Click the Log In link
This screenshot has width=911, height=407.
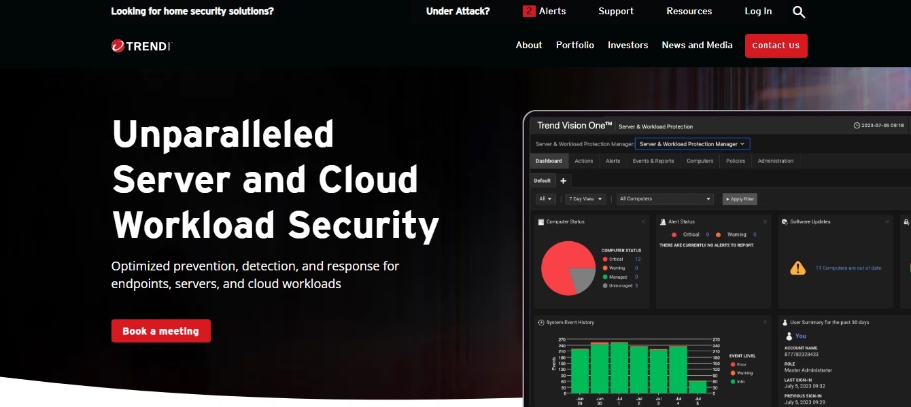point(758,11)
